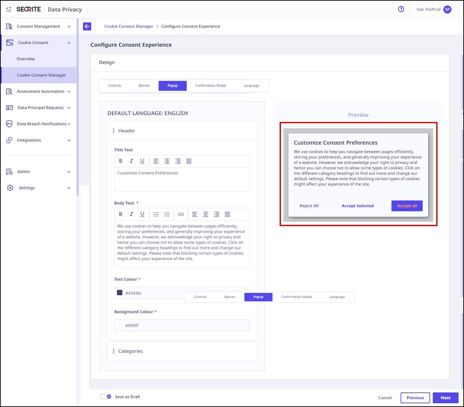Select floating Language tab near Text Colour
Image resolution: width=464 pixels, height=407 pixels.
337,297
